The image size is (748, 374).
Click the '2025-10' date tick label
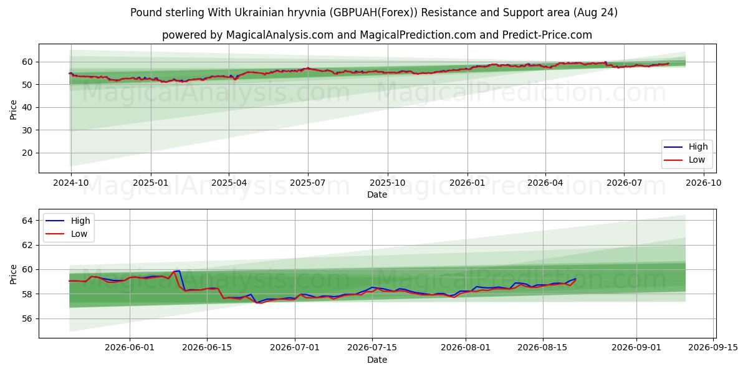388,184
